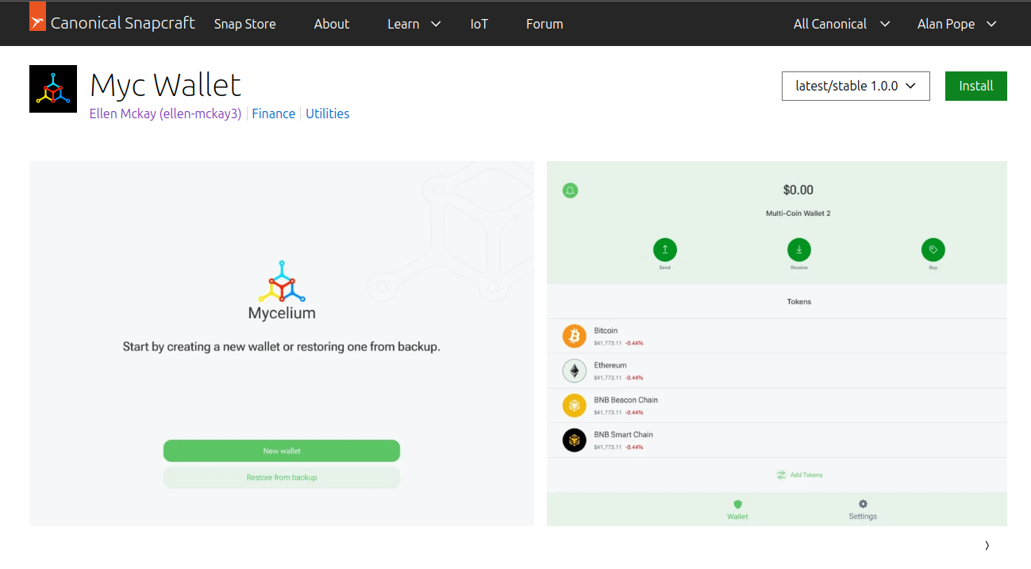This screenshot has width=1031, height=569.
Task: Click the Ethereum coin icon
Action: [x=575, y=371]
